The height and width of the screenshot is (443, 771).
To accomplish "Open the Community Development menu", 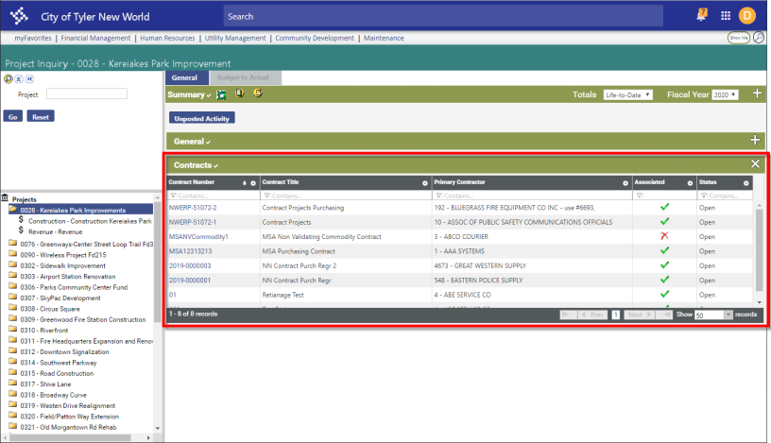I will pyautogui.click(x=315, y=38).
